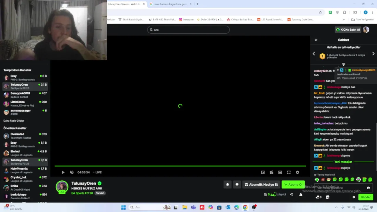This screenshot has height=212, width=377.
Task: Open BAPE ABC Shark Full bookmark
Action: pyautogui.click(x=162, y=20)
